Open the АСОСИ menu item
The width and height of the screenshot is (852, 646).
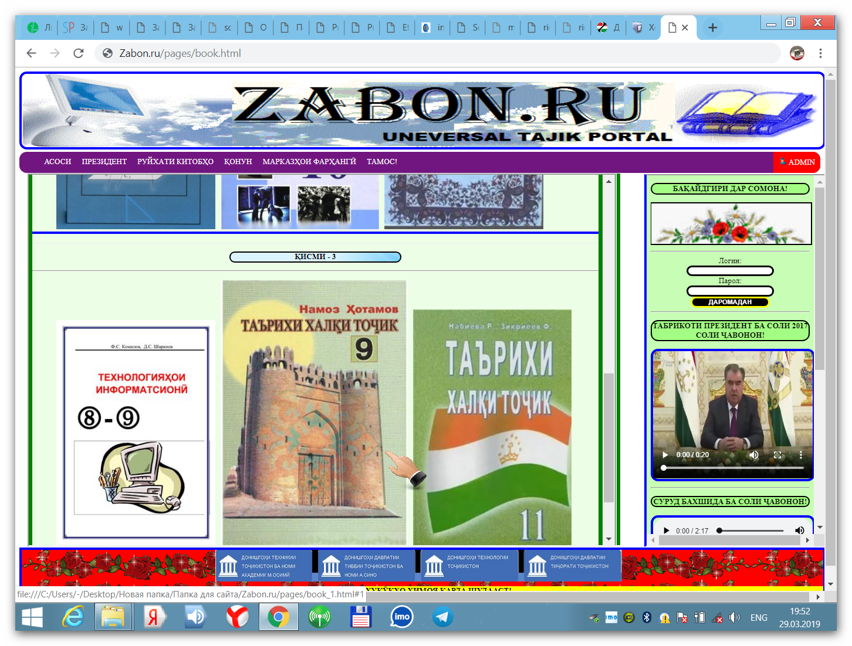[58, 162]
